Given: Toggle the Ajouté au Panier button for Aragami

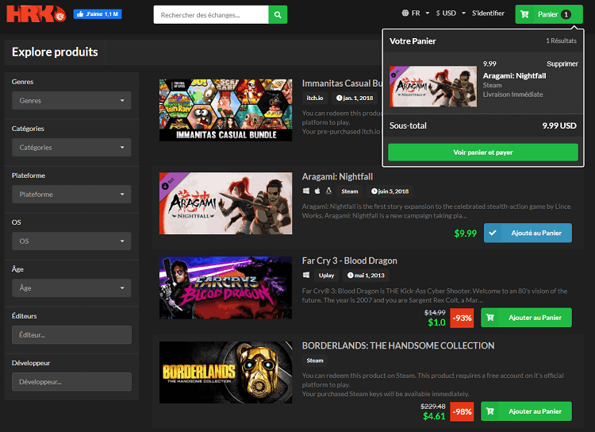Looking at the screenshot, I should click(x=527, y=233).
